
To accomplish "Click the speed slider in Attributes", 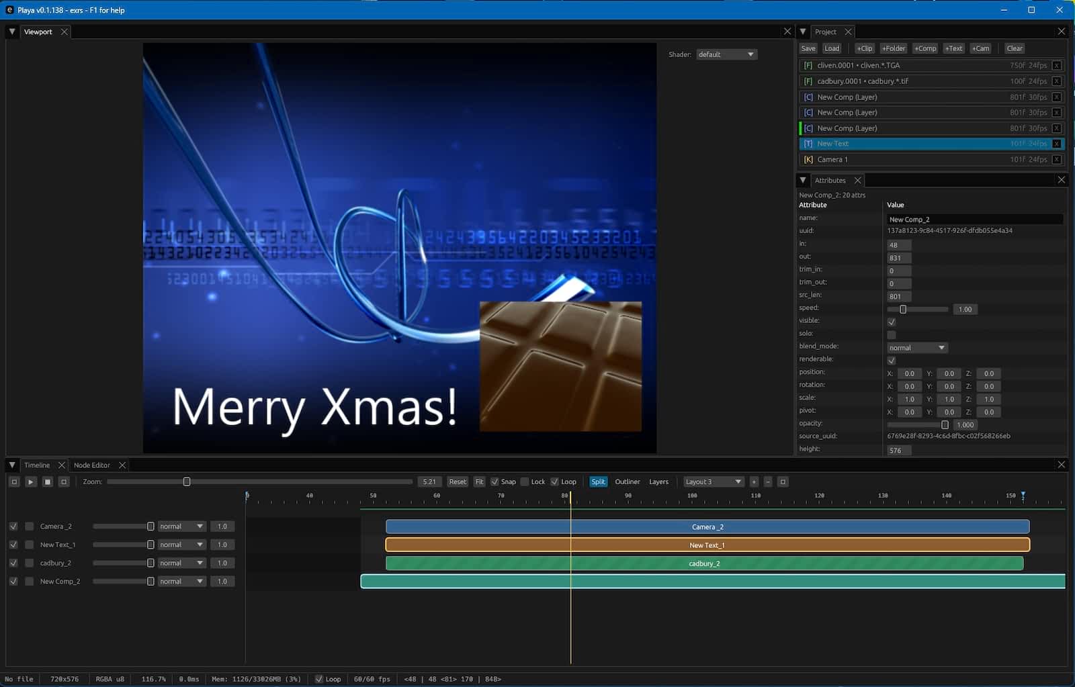I will [918, 310].
